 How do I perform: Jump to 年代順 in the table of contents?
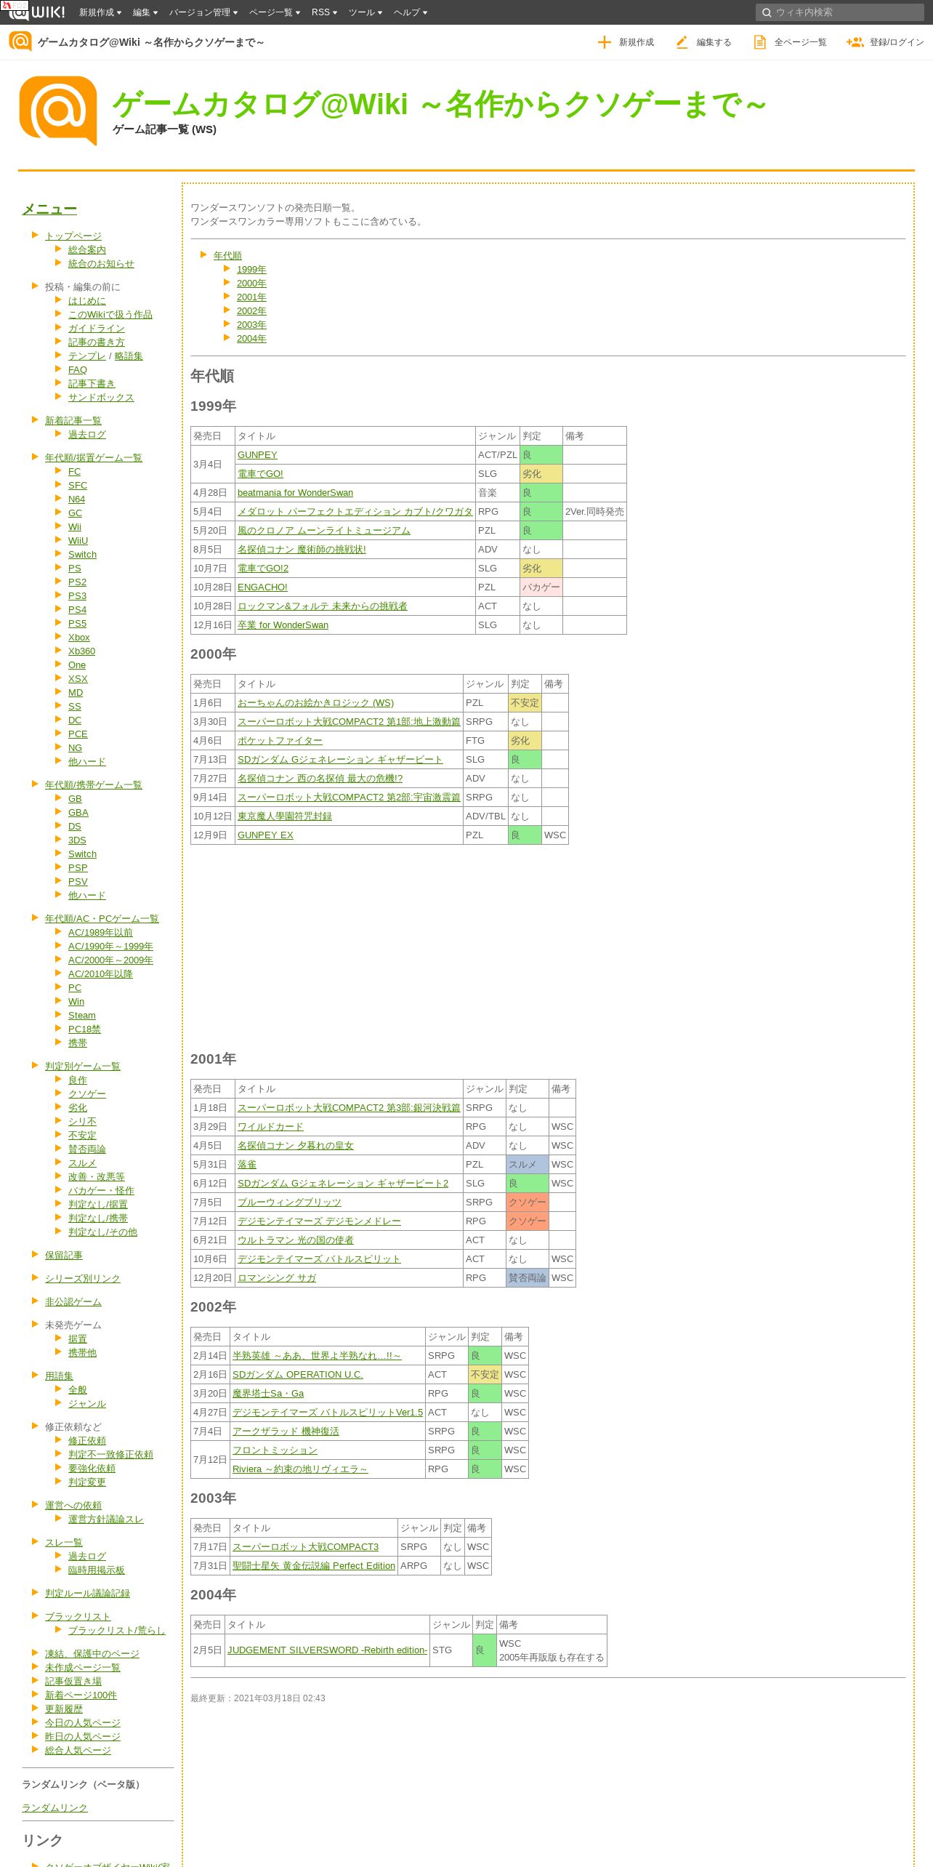pyautogui.click(x=227, y=256)
